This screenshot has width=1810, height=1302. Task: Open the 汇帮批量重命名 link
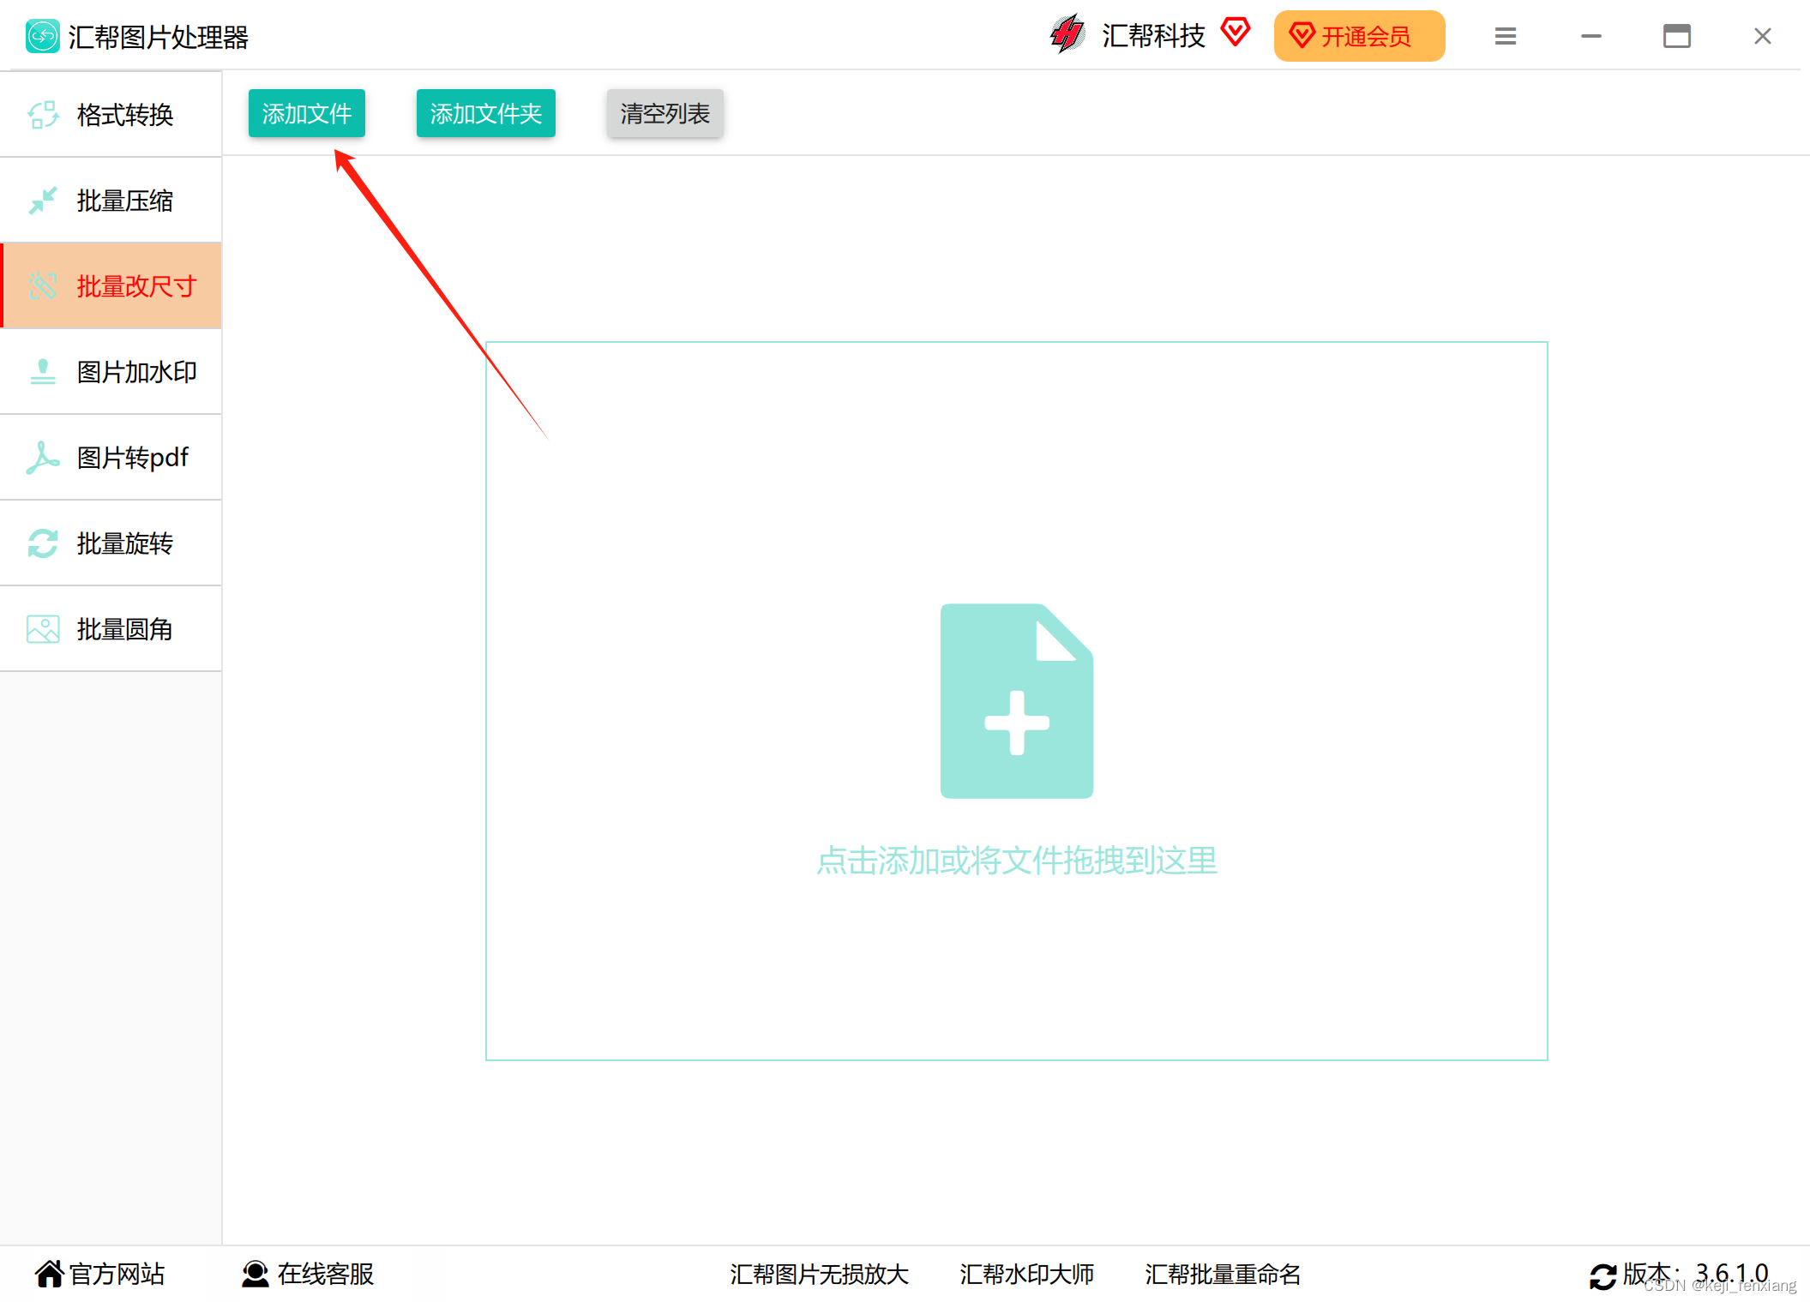(x=1223, y=1275)
